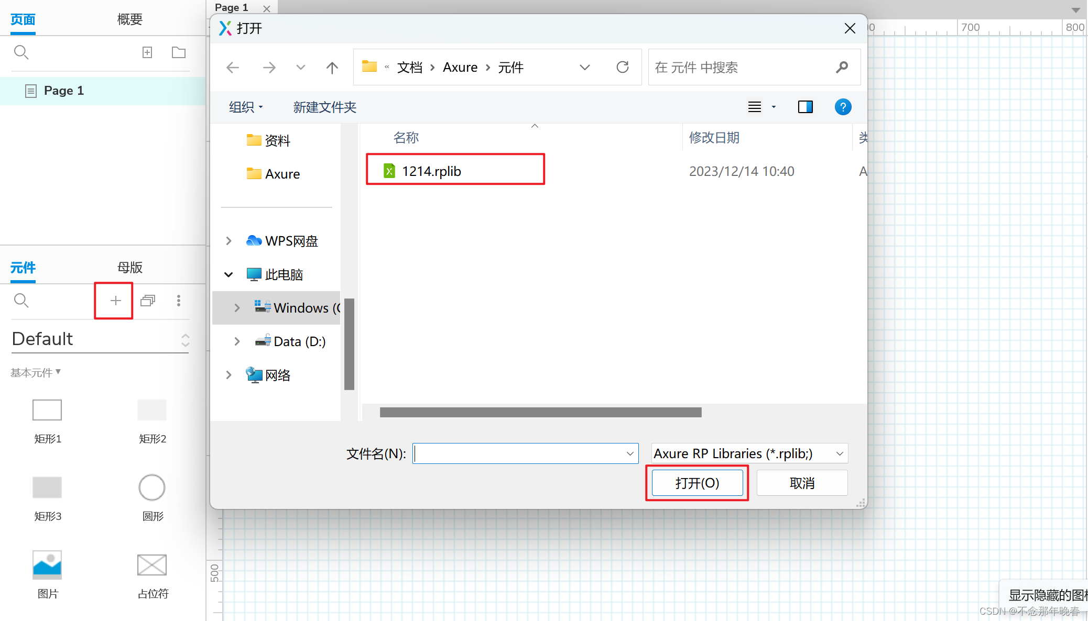Viewport: 1088px width, 621px height.
Task: Select the 1214.rplib file
Action: [431, 171]
